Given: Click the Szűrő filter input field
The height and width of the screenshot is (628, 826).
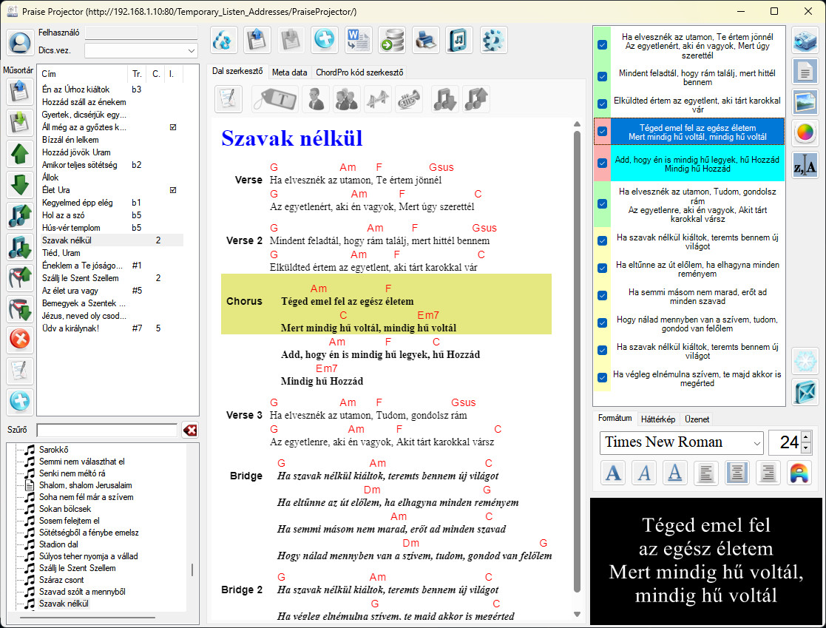Looking at the screenshot, I should tap(106, 430).
